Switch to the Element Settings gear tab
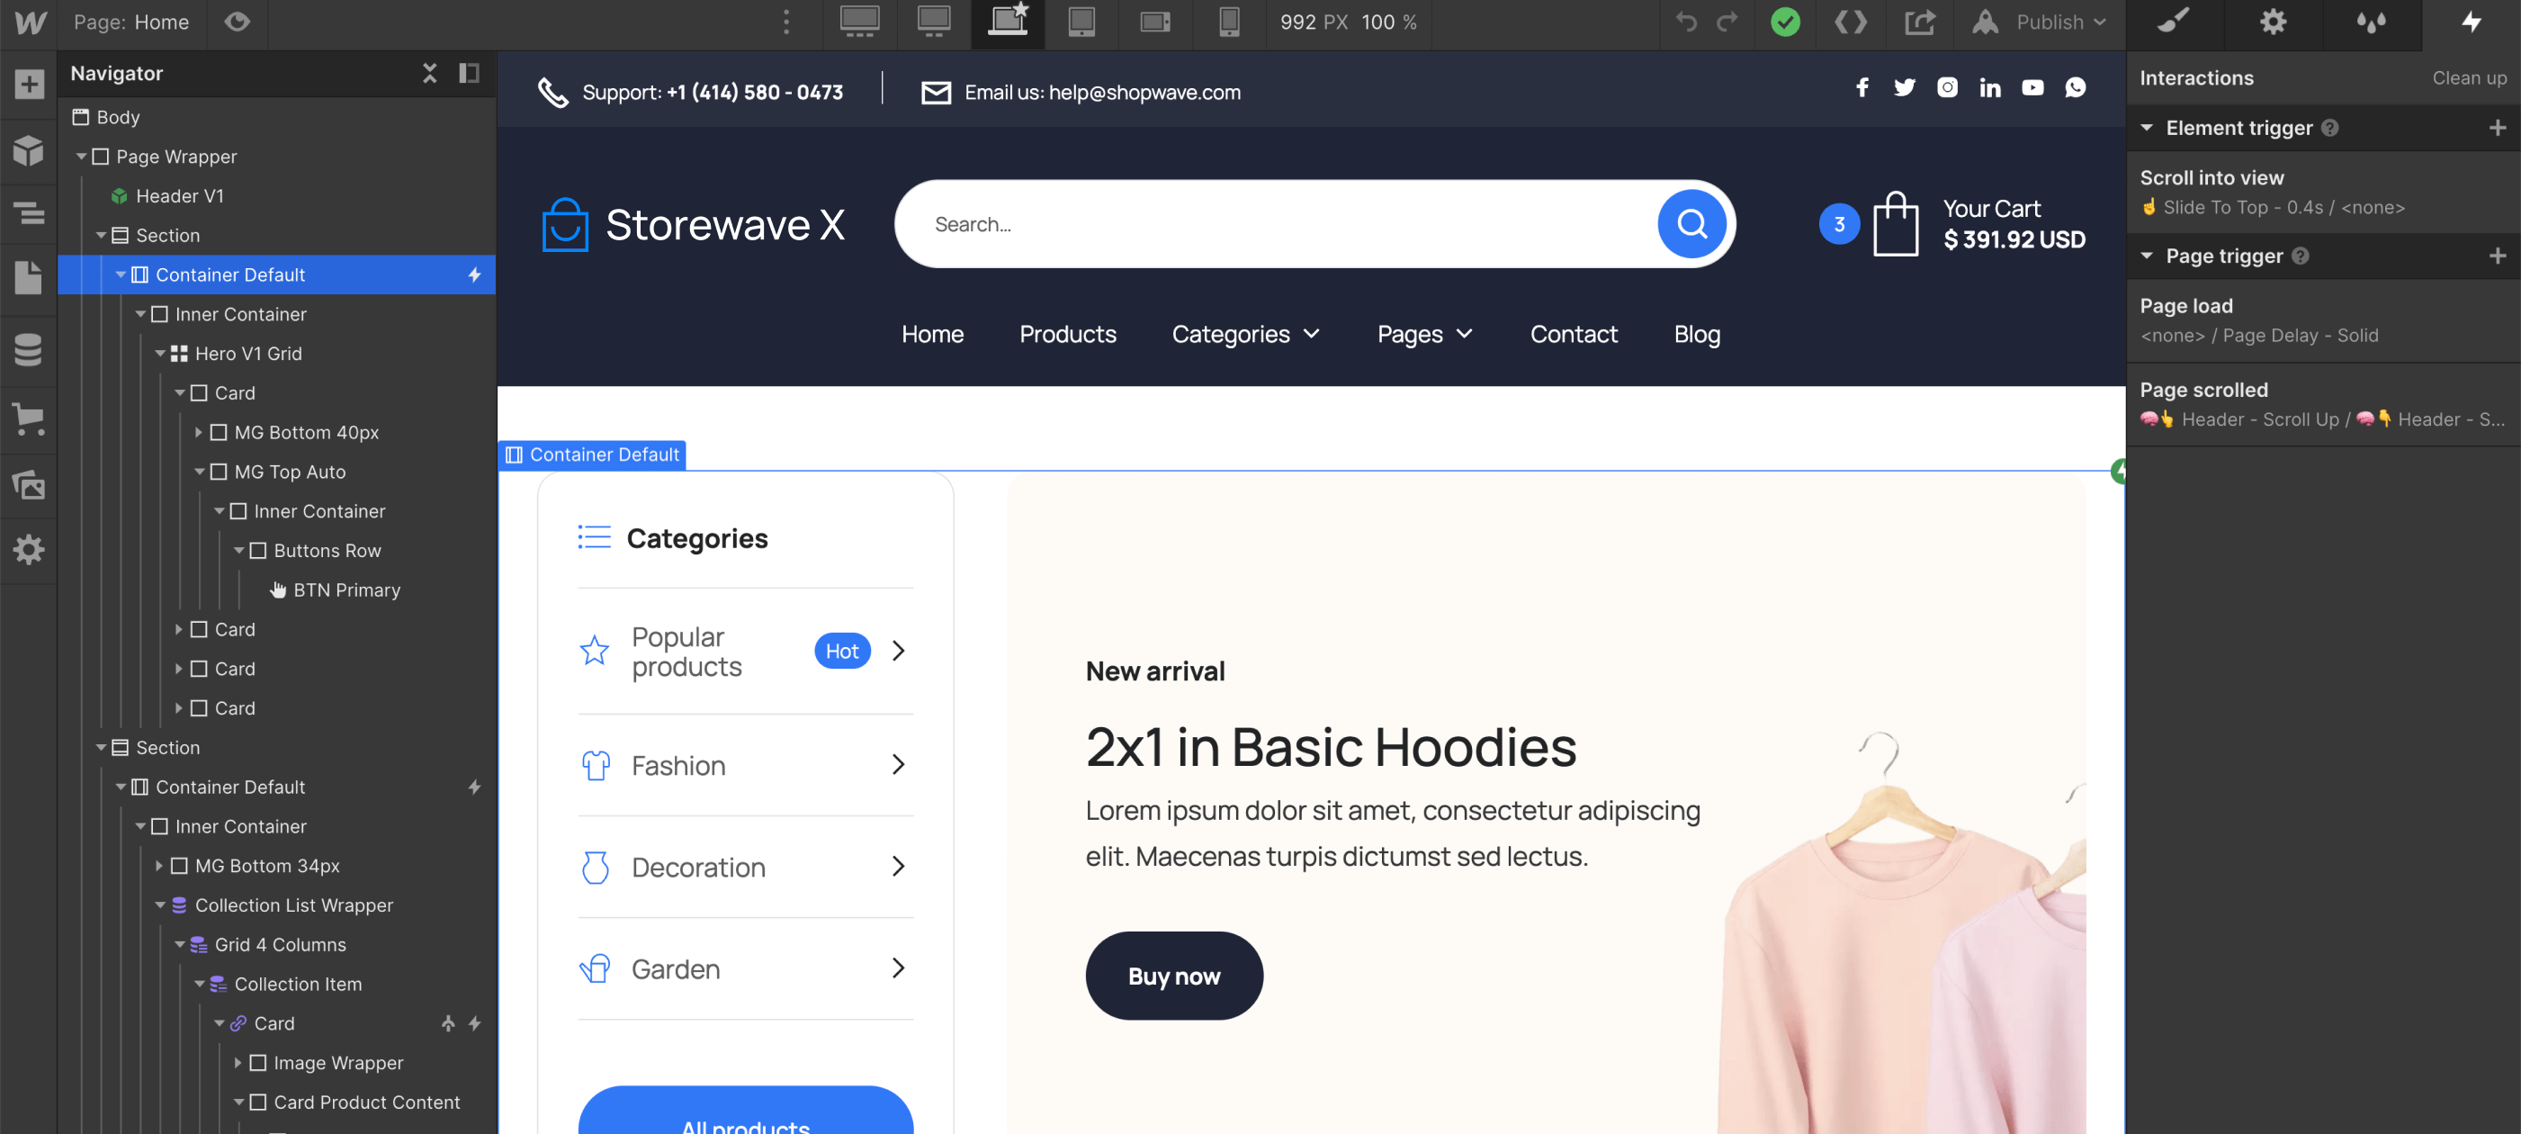Screen dimensions: 2521x1134 pos(2273,22)
